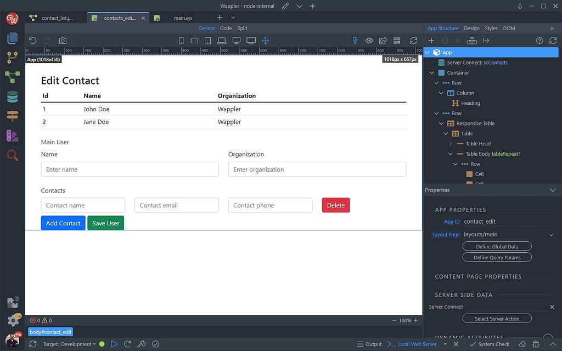The width and height of the screenshot is (562, 351).
Task: Open the DOM panel tab
Action: (x=509, y=28)
